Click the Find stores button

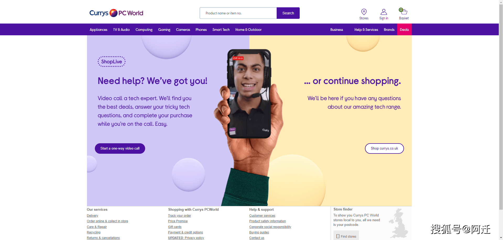(x=346, y=236)
